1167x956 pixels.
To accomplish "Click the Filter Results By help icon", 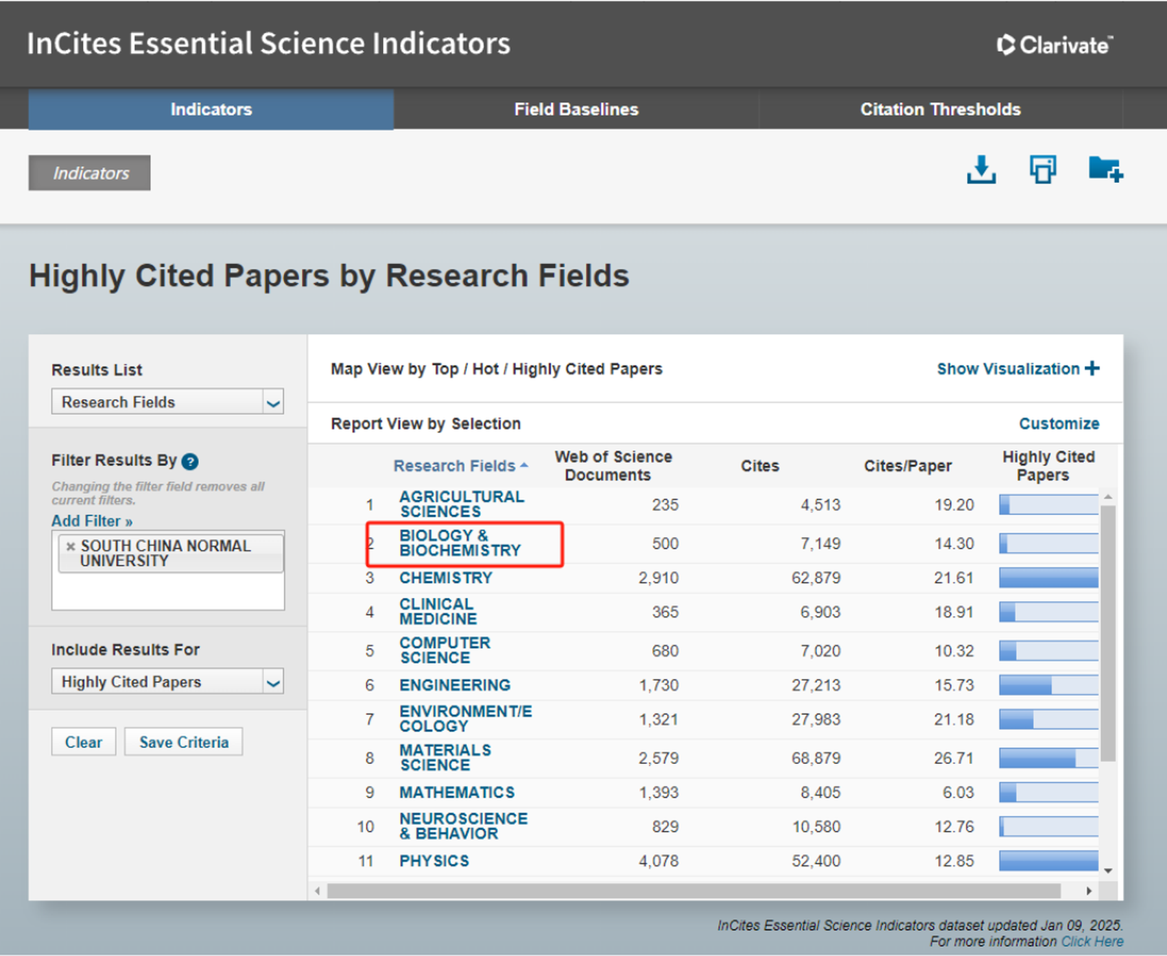I will pyautogui.click(x=190, y=461).
